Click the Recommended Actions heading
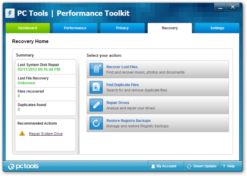The height and width of the screenshot is (176, 247). coord(37,123)
